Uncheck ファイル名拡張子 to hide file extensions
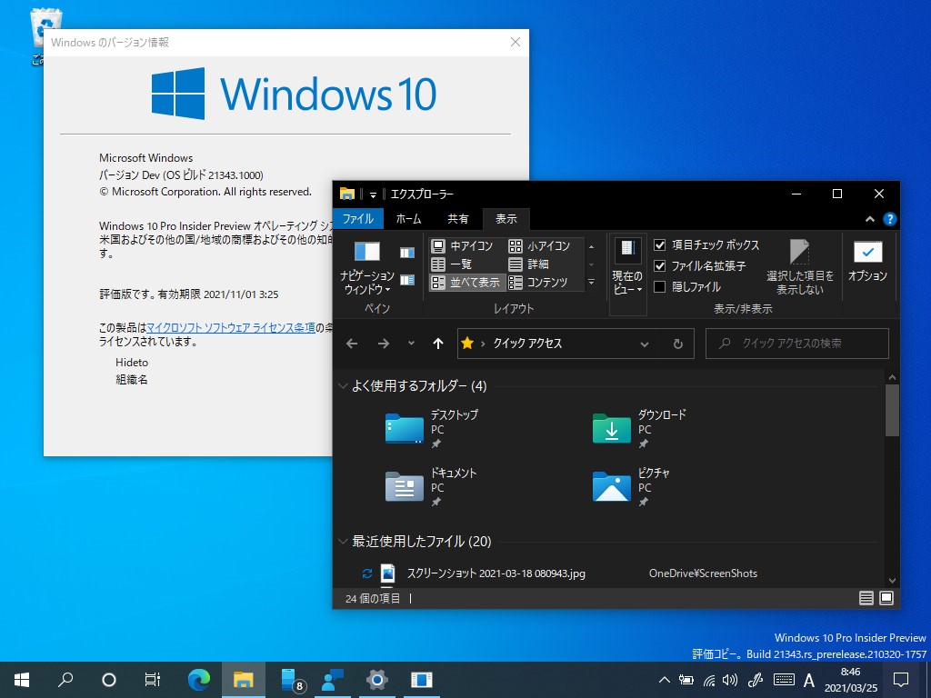 point(658,266)
